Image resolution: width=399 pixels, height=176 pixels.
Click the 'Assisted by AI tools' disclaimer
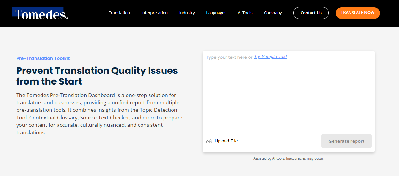click(x=289, y=158)
